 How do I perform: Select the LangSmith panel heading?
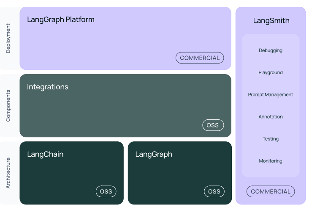271,20
